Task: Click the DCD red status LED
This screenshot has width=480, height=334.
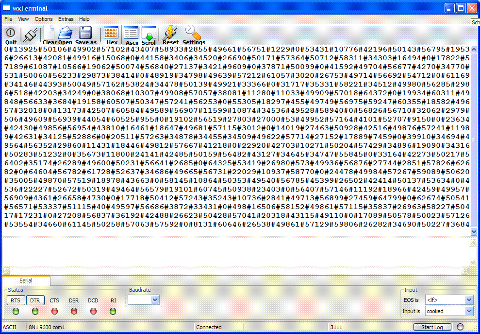Action: pyautogui.click(x=93, y=311)
